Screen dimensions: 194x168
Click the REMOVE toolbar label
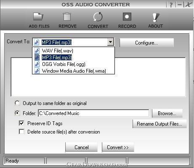(68, 26)
